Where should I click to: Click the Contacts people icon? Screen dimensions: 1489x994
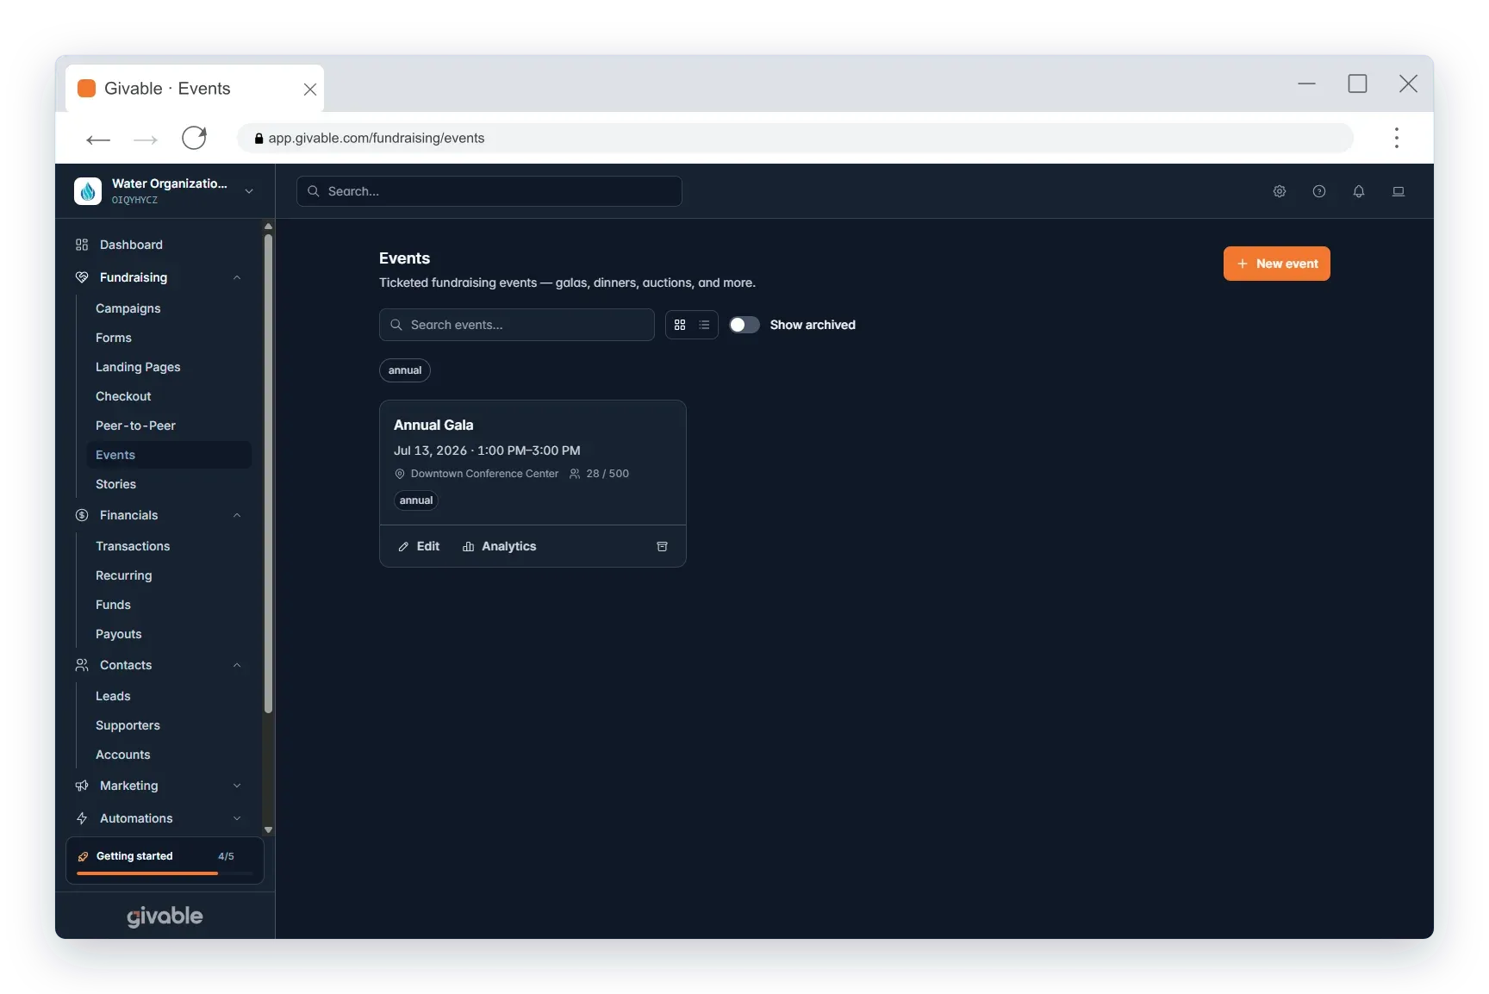(x=82, y=665)
